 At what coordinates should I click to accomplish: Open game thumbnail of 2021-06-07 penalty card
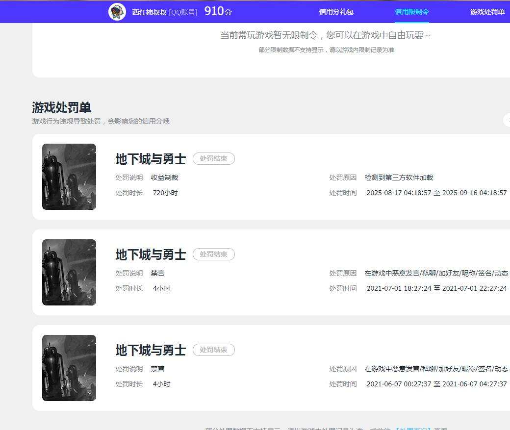(69, 368)
